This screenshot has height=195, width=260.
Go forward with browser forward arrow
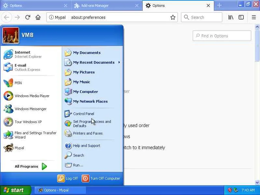pos(17,17)
